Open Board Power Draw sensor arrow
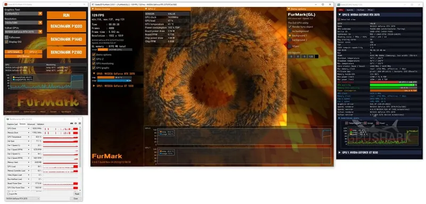This screenshot has width=426, height=204. (29, 183)
